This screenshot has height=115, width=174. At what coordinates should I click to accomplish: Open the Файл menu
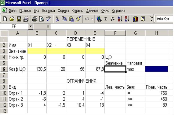pyautogui.click(x=12, y=11)
